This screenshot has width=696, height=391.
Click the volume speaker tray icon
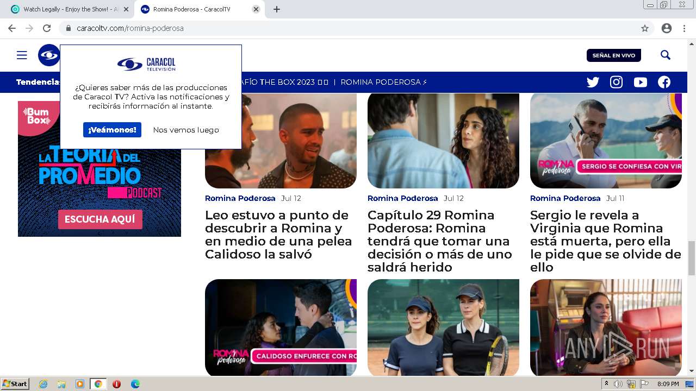tap(618, 384)
